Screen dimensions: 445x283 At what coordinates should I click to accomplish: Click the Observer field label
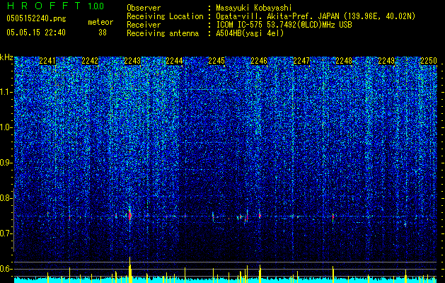coord(144,8)
